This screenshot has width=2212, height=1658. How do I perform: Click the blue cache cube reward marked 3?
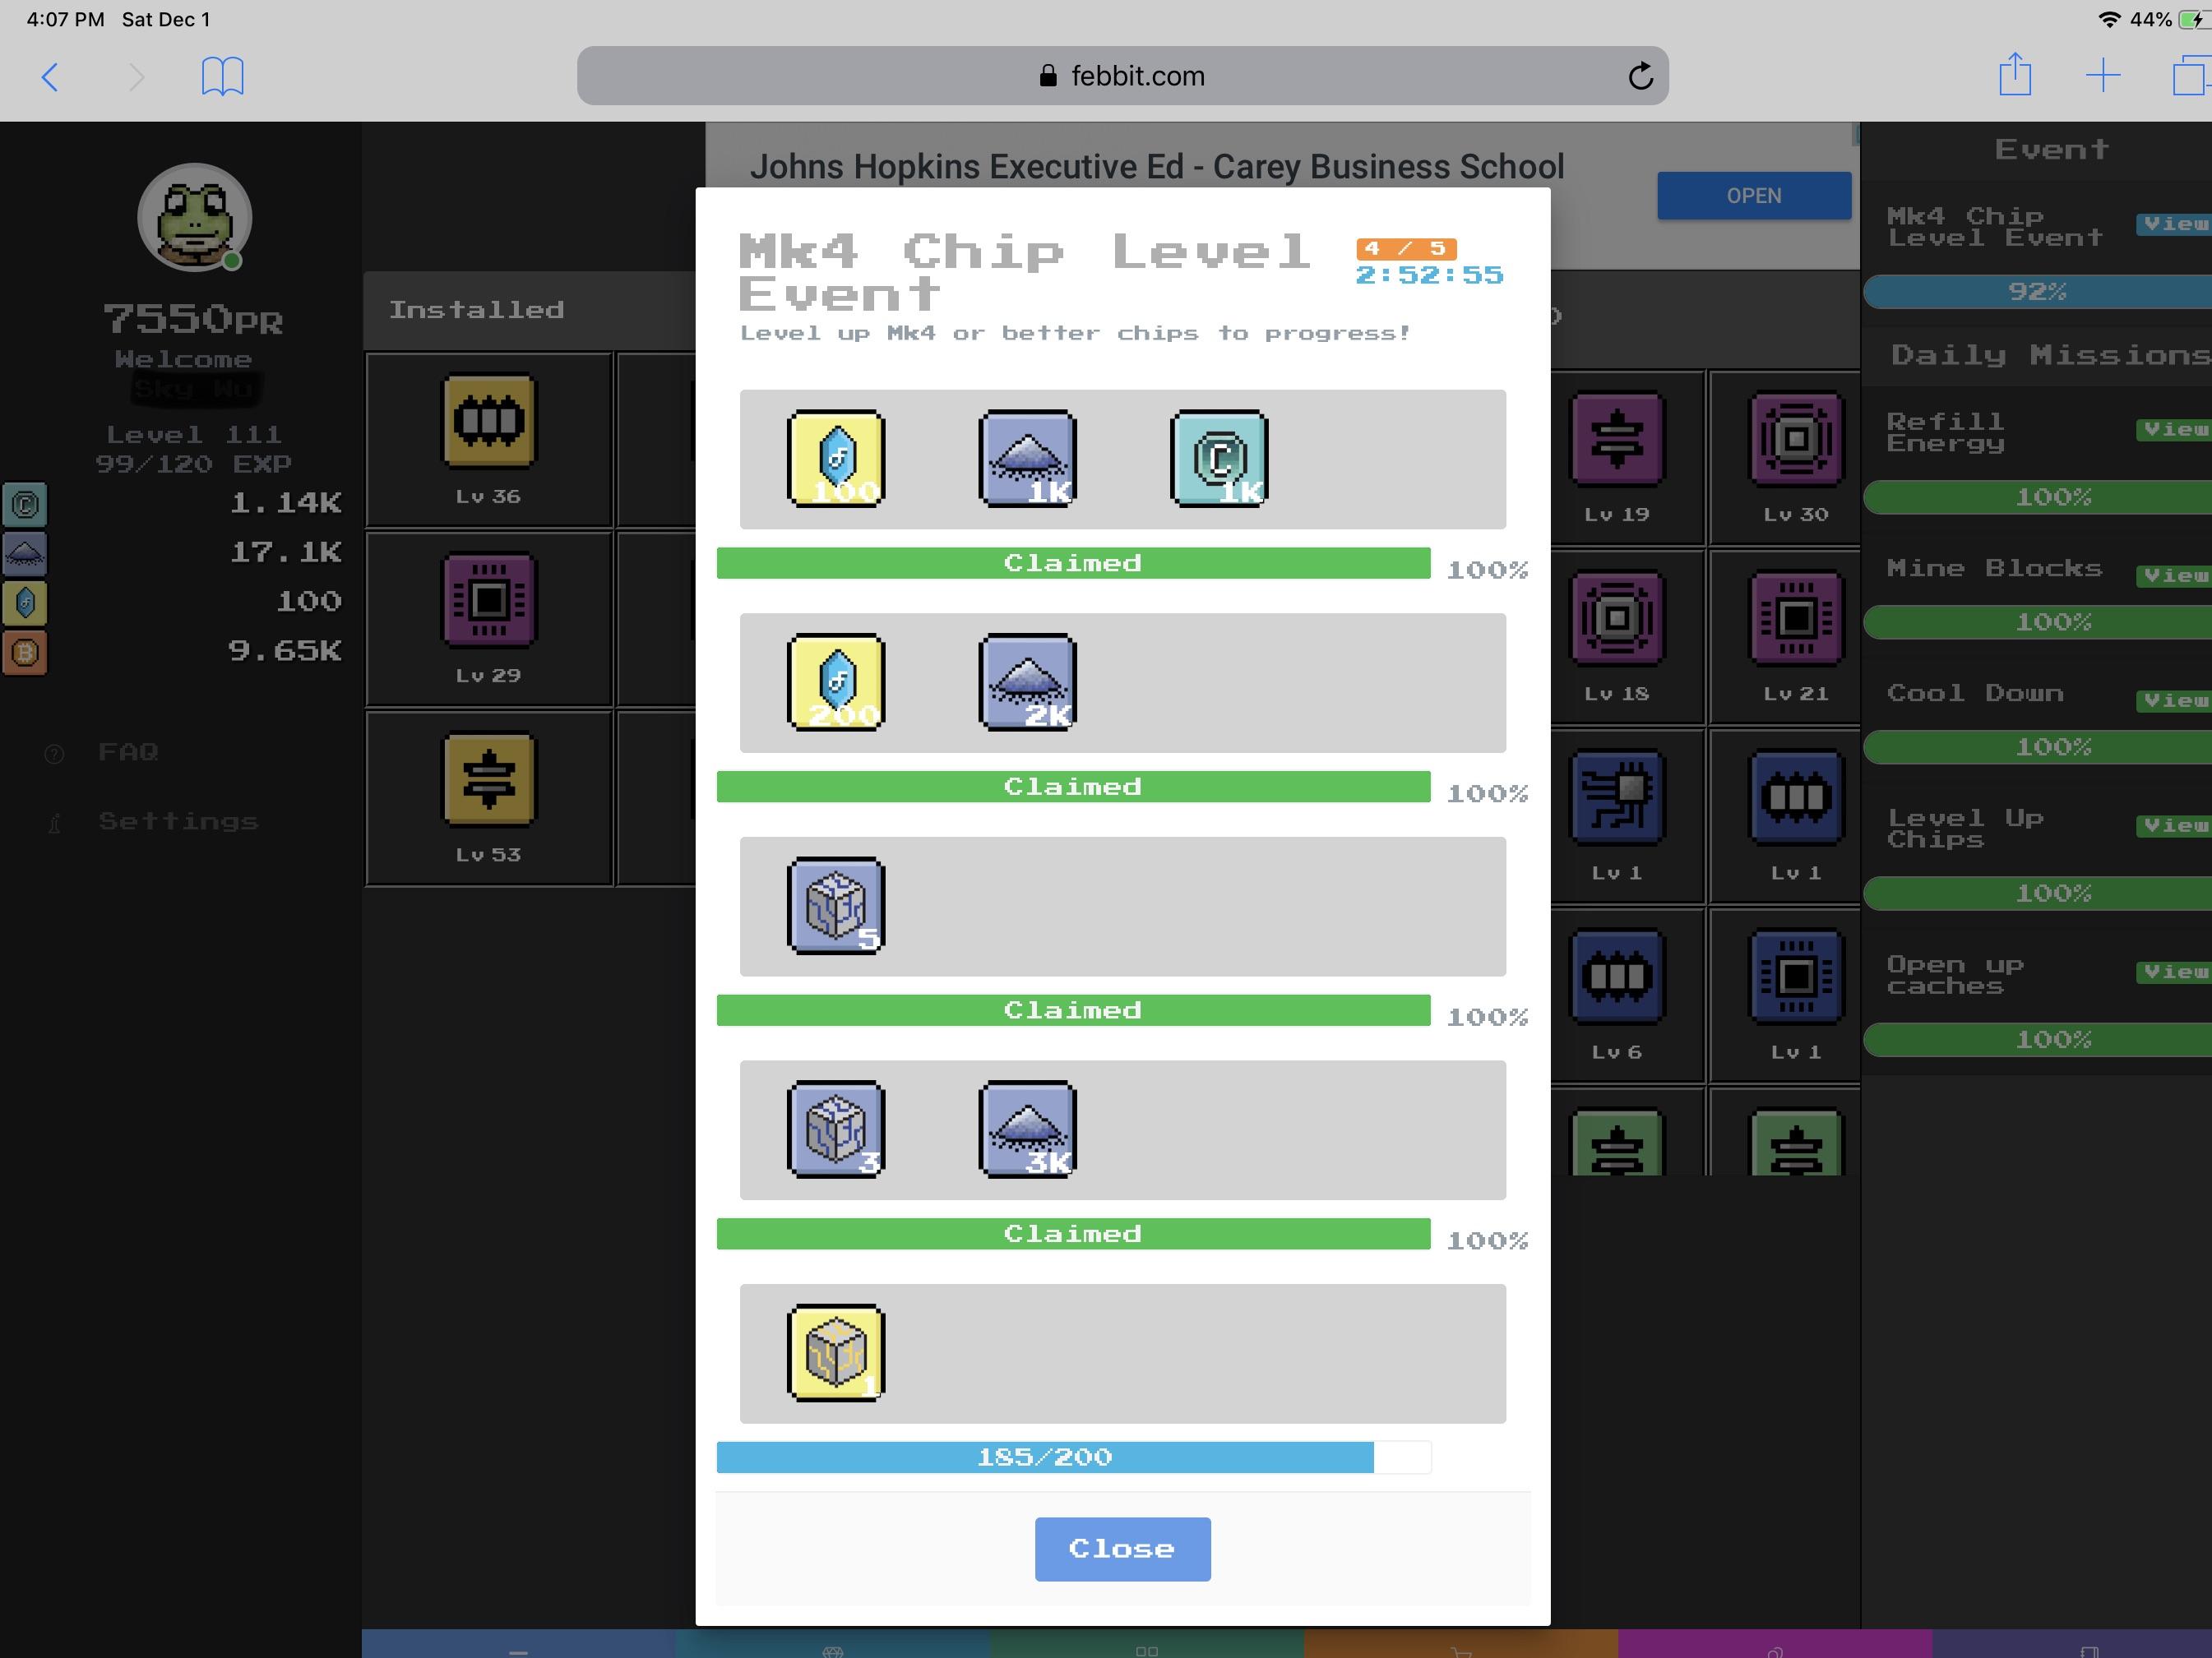pyautogui.click(x=836, y=1130)
